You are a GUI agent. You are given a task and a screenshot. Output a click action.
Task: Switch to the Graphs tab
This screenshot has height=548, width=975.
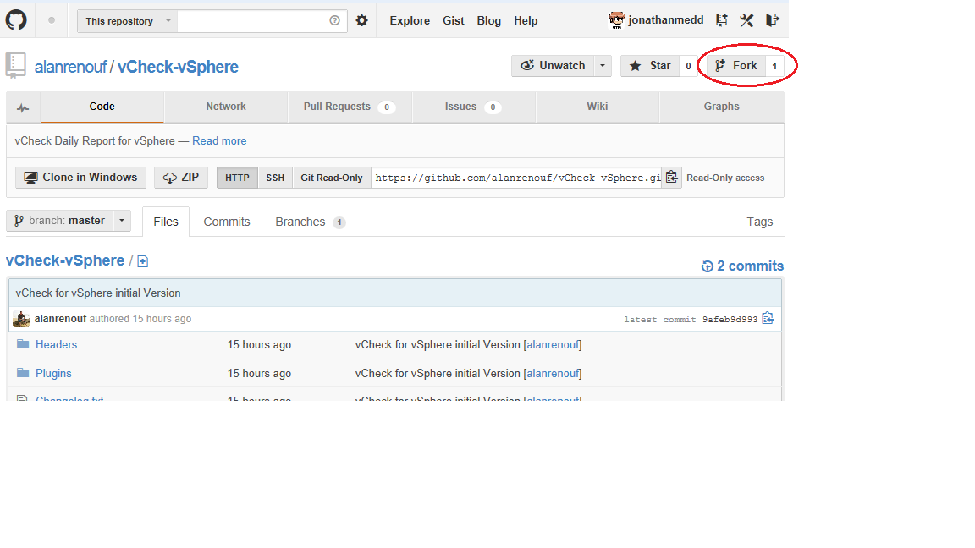coord(721,107)
